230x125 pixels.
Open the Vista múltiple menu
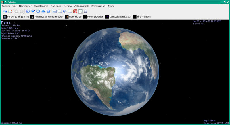[x=81, y=6]
